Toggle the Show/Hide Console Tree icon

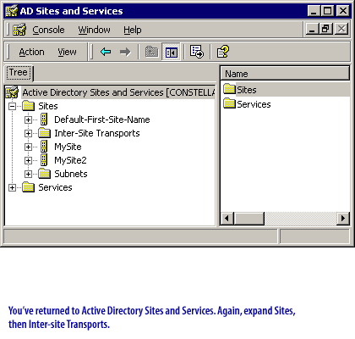(172, 52)
